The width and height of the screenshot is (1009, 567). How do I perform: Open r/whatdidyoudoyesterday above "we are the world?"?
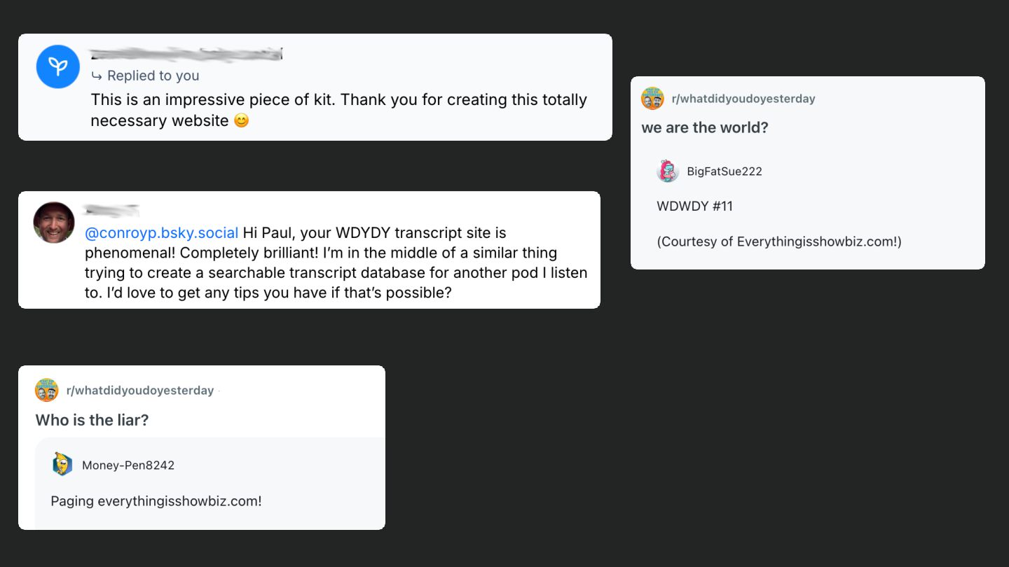pos(743,99)
